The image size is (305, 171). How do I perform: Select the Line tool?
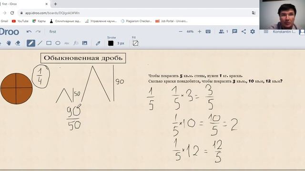[40, 43]
